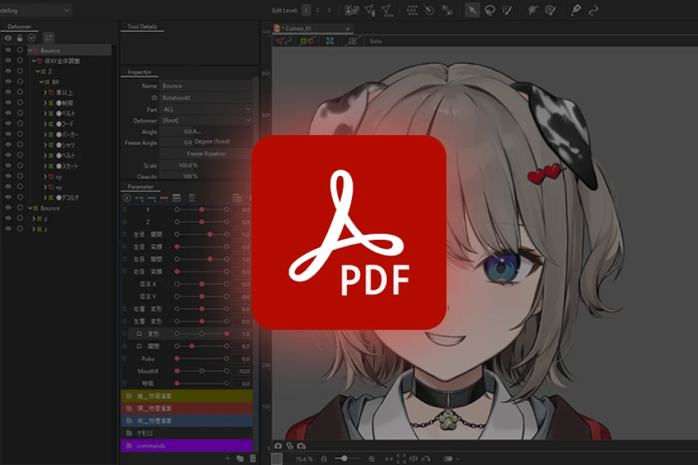Open the Tool Details tab
Image resolution: width=698 pixels, height=465 pixels.
pyautogui.click(x=143, y=27)
